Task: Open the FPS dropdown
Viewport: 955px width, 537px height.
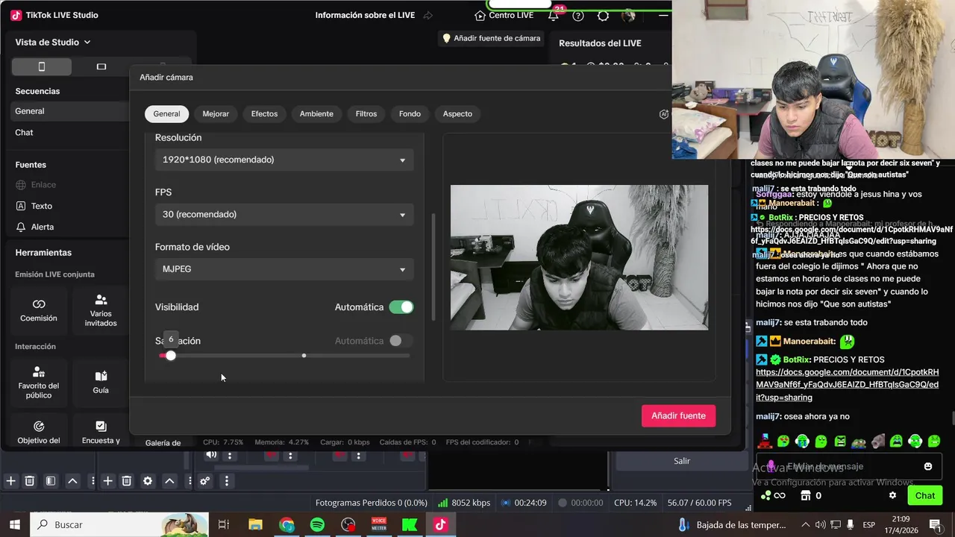Action: point(284,214)
